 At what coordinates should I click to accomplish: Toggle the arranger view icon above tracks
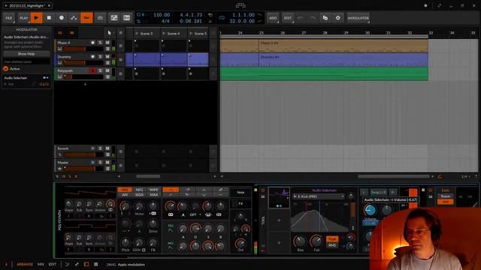(x=60, y=33)
